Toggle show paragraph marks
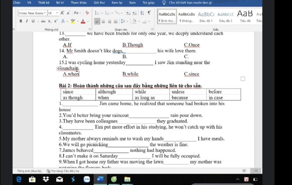 click(149, 13)
